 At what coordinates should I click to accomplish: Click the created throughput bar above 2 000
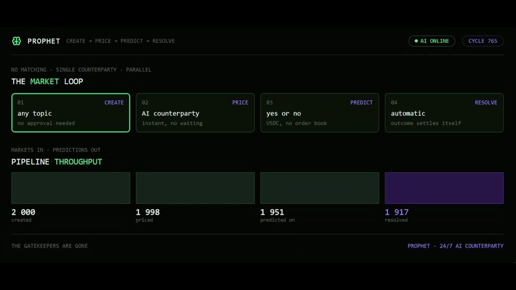pyautogui.click(x=71, y=188)
